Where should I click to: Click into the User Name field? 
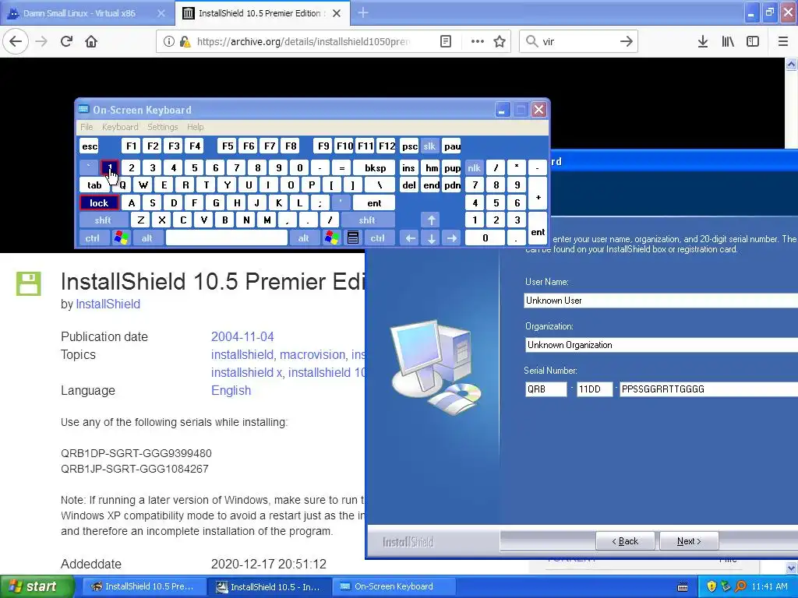tap(661, 301)
